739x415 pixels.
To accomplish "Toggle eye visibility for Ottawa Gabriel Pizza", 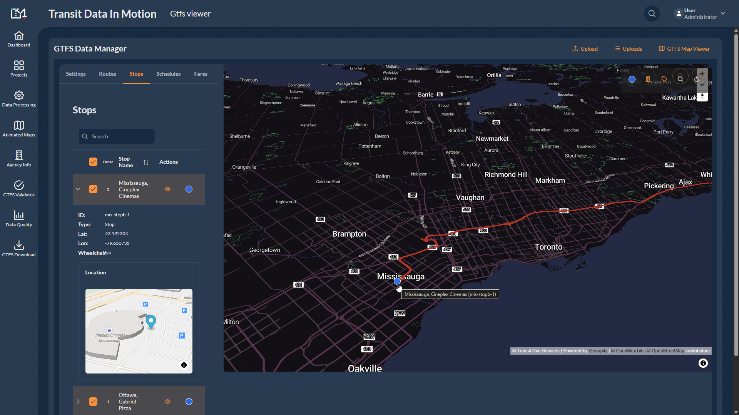I will coord(167,402).
